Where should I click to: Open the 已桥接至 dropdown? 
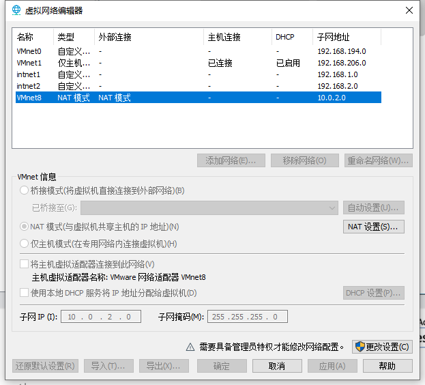pyautogui.click(x=209, y=208)
